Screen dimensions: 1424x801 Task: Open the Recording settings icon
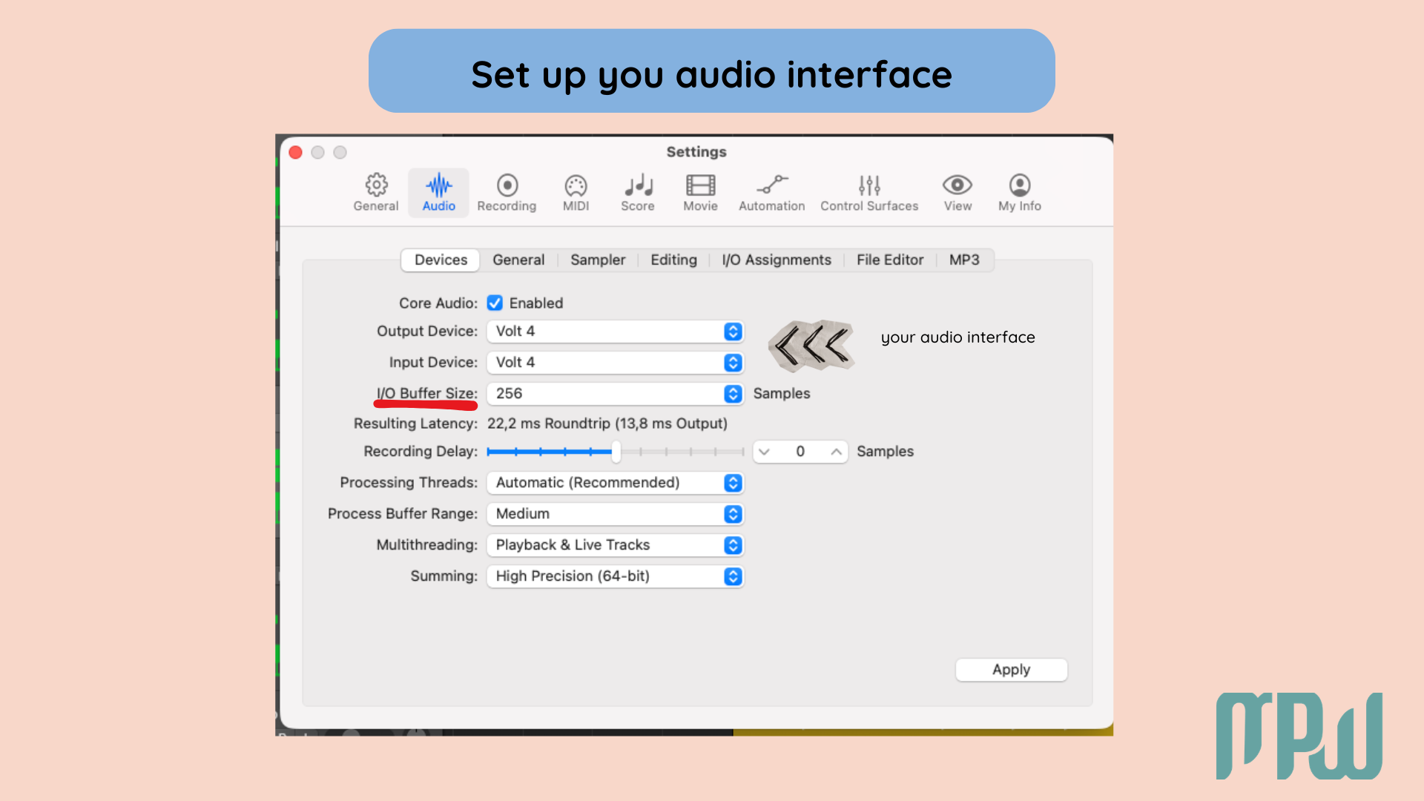click(507, 192)
